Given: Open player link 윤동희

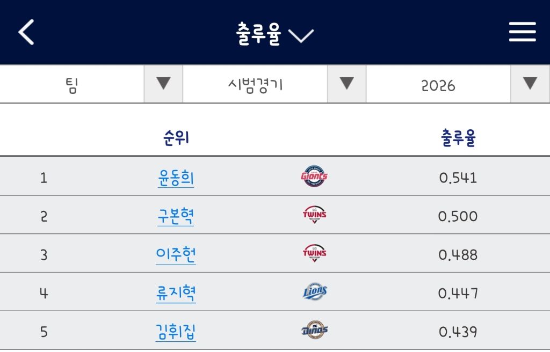Looking at the screenshot, I should click(176, 178).
